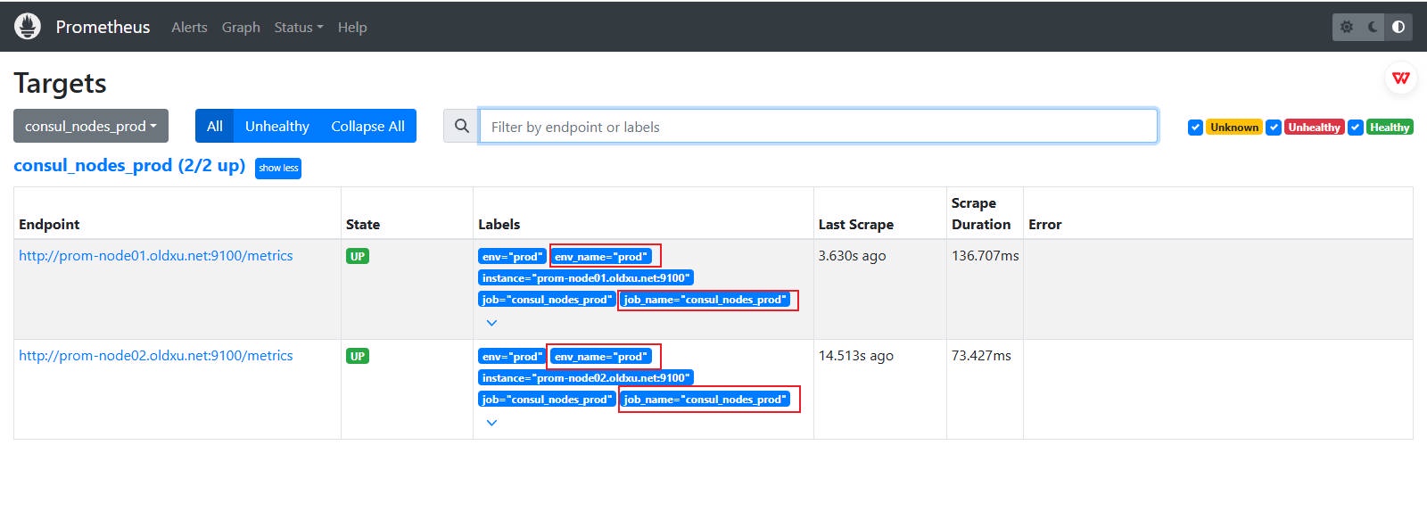Click the UP state badge for prom-node02
1427x528 pixels.
[x=358, y=357]
